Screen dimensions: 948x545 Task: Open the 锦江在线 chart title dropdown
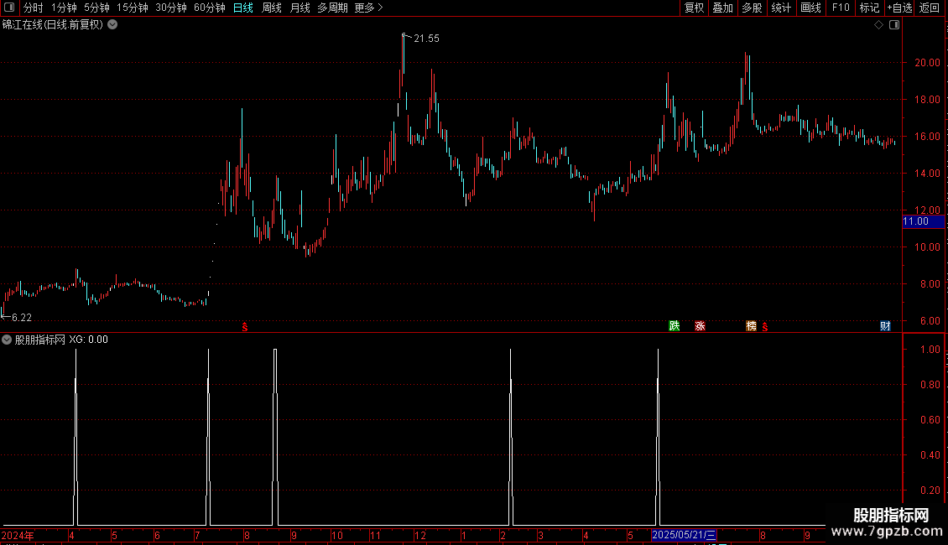coord(112,25)
